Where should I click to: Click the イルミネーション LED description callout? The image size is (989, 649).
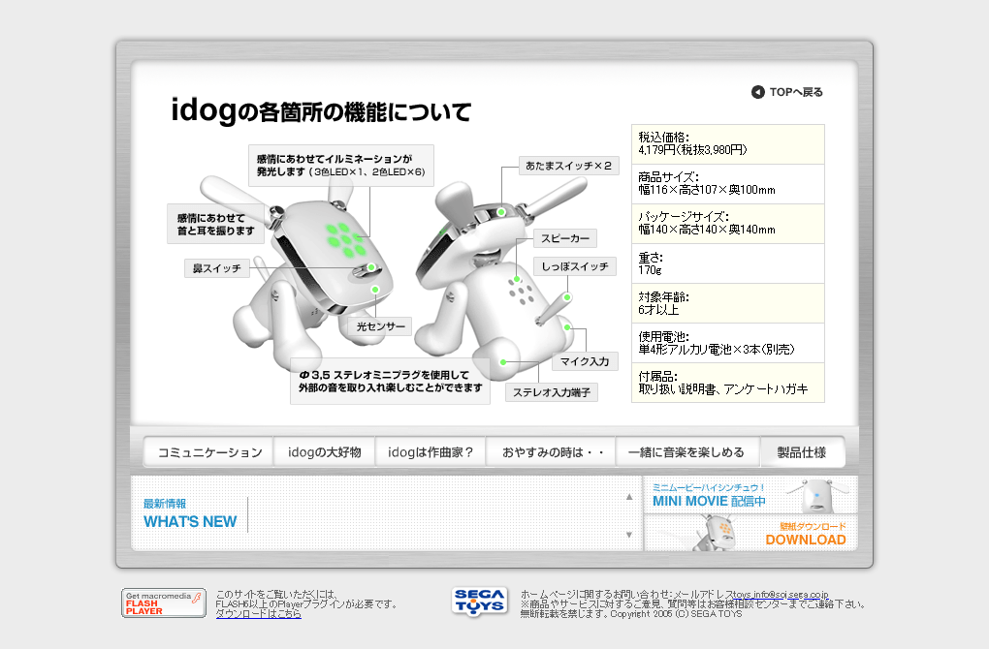click(x=341, y=165)
